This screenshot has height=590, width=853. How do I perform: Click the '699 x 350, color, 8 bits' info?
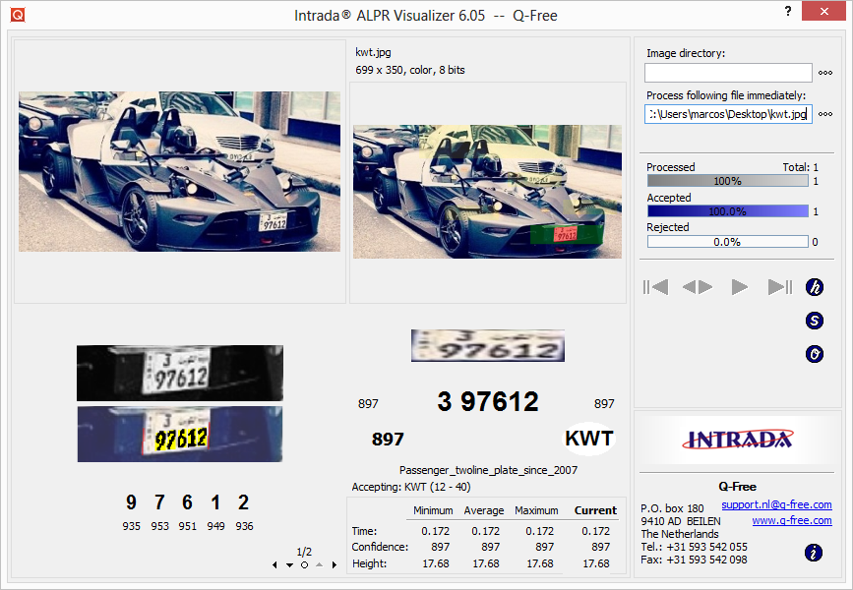(x=410, y=70)
